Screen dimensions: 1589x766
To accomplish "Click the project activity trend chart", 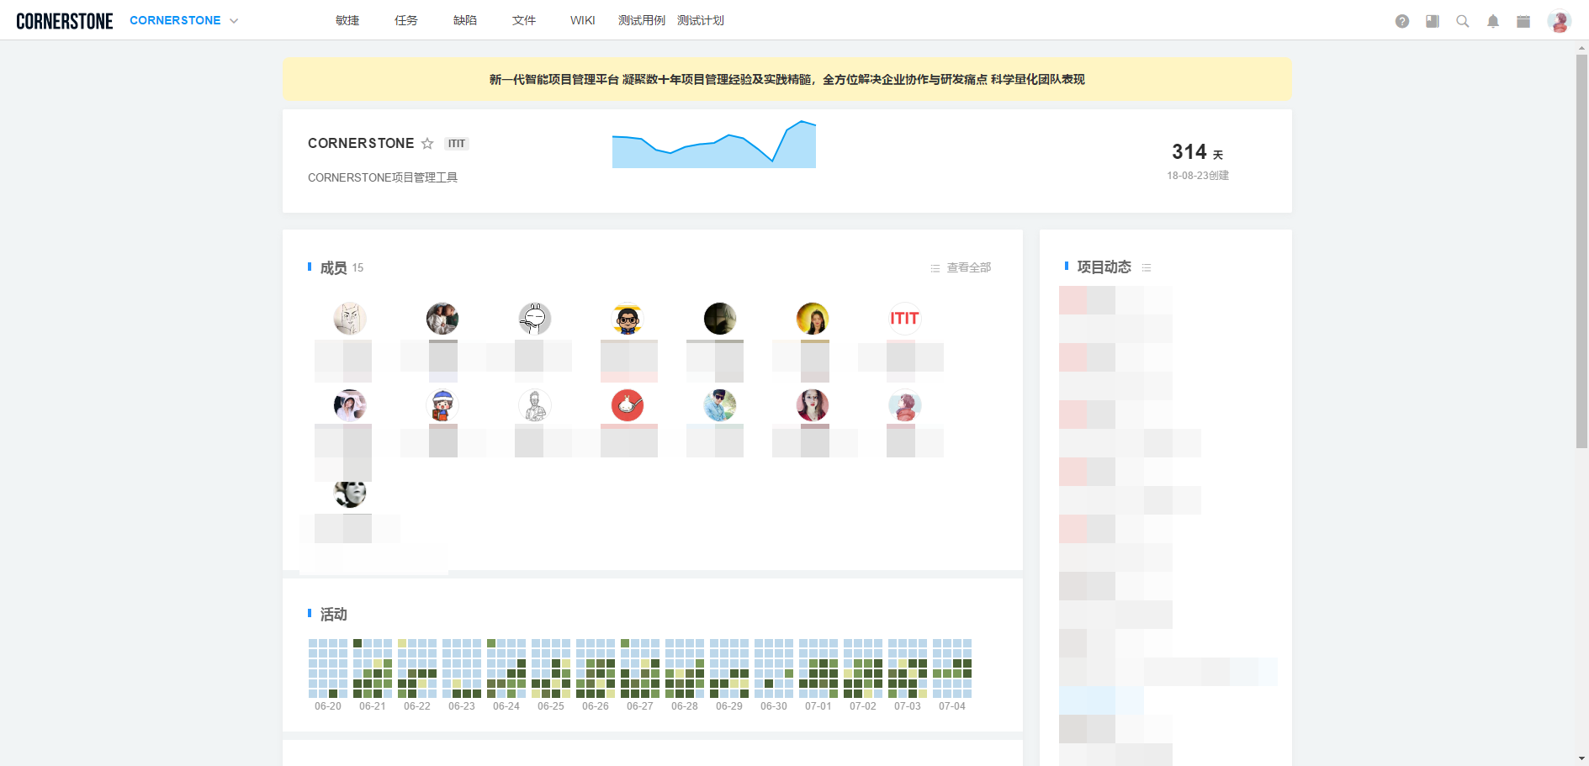I will click(714, 144).
